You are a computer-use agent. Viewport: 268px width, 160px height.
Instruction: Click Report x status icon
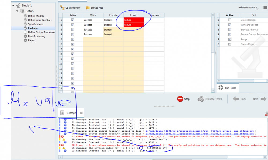(25, 40)
